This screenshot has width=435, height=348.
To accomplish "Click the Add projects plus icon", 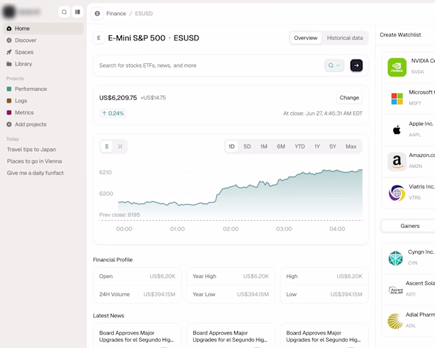I will pyautogui.click(x=9, y=125).
